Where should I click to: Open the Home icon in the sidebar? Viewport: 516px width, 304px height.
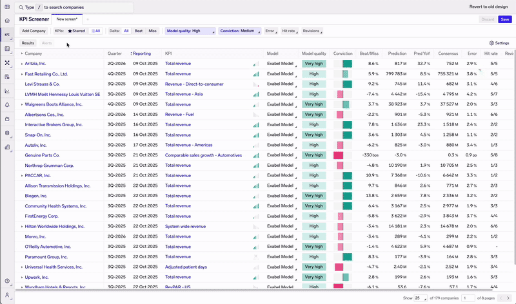[x=7, y=21]
